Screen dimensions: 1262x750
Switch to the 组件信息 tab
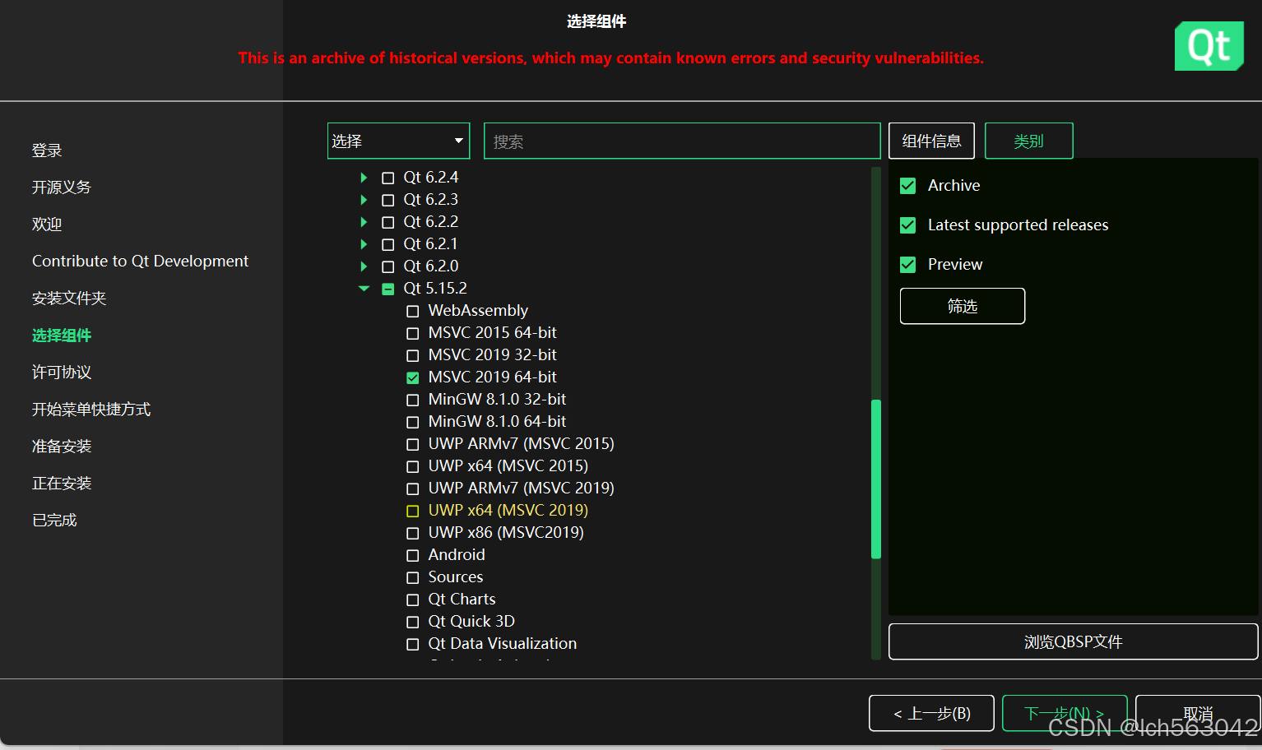[931, 141]
